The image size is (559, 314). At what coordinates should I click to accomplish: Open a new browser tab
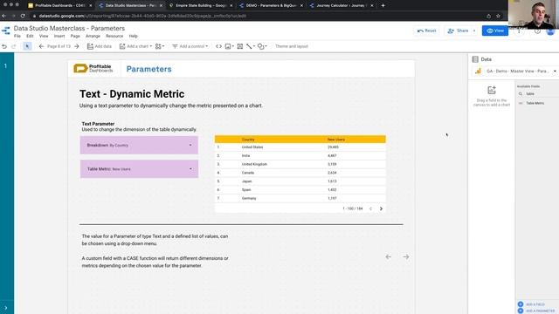click(383, 6)
